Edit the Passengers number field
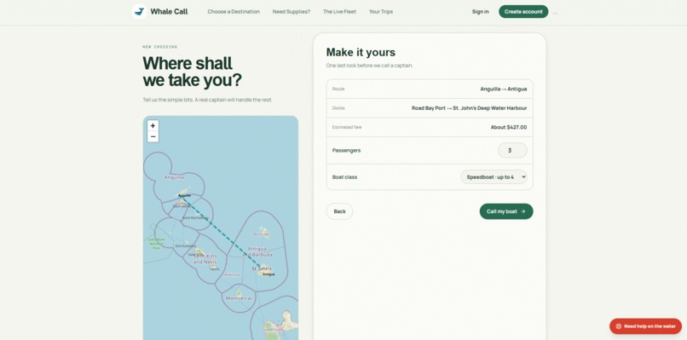 (512, 150)
